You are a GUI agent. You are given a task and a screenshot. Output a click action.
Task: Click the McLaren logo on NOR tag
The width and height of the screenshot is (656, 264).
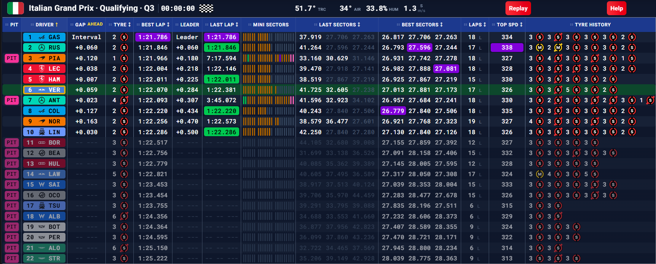[42, 121]
